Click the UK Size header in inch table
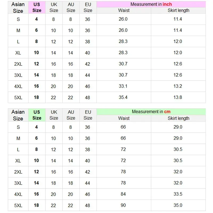The height and width of the screenshot is (213, 213). click(54, 7)
